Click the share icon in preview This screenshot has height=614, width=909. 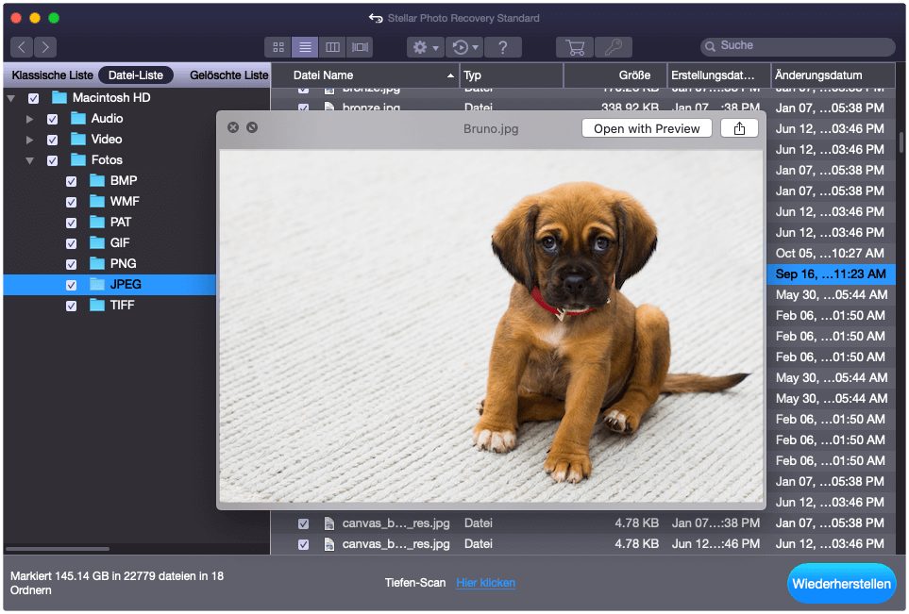(739, 128)
